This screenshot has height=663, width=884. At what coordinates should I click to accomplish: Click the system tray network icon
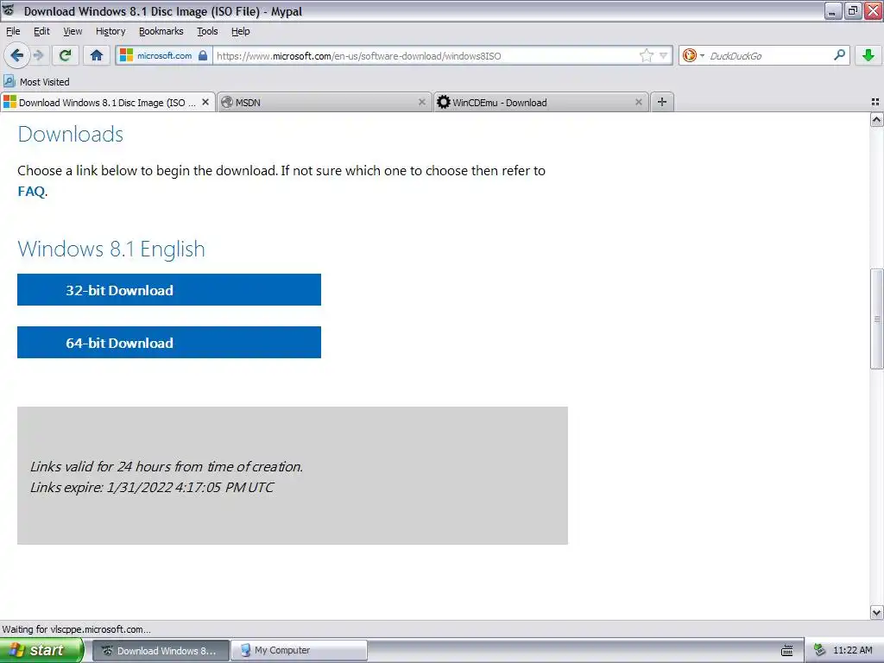tap(820, 650)
